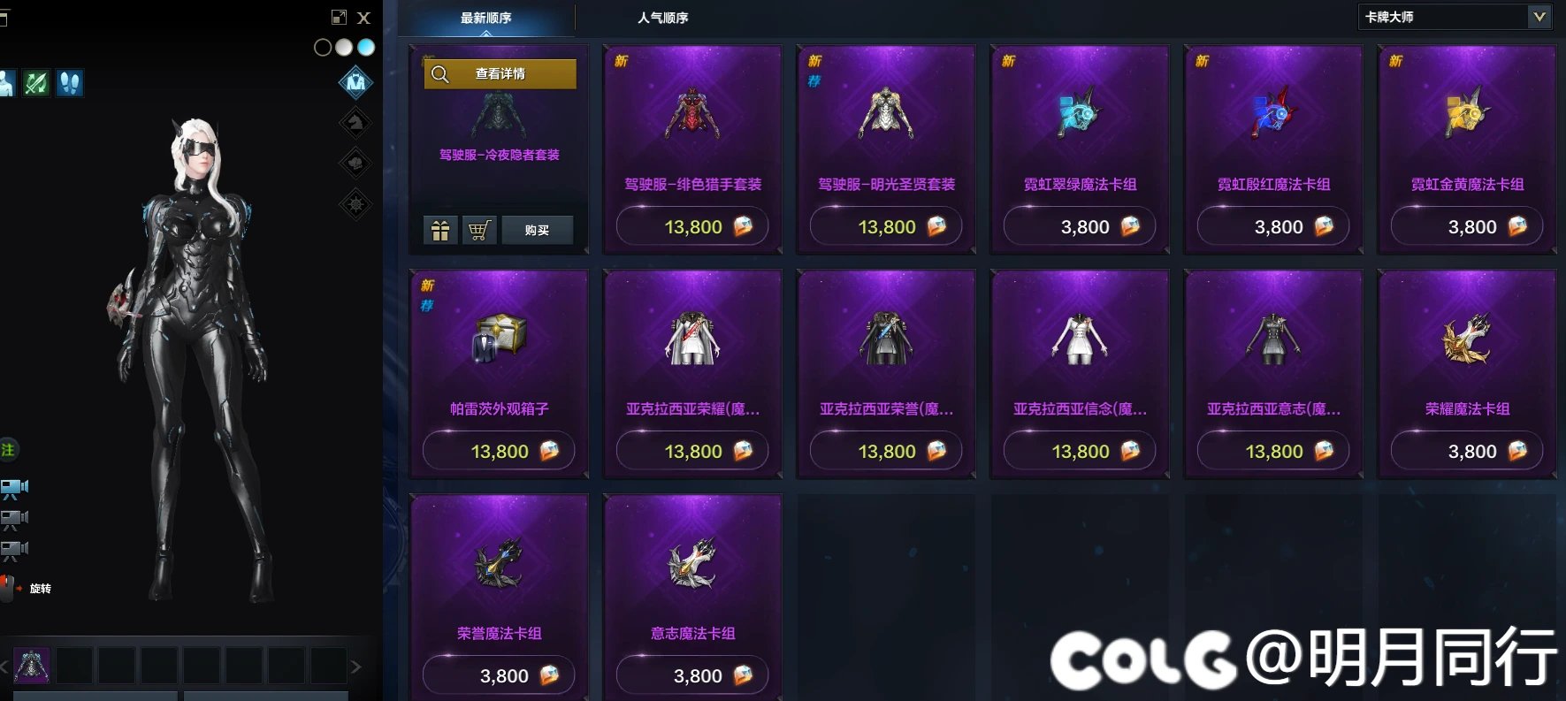Image resolution: width=1566 pixels, height=701 pixels.
Task: Select the equipped outfit thumbnail in the slot bar
Action: pos(32,666)
